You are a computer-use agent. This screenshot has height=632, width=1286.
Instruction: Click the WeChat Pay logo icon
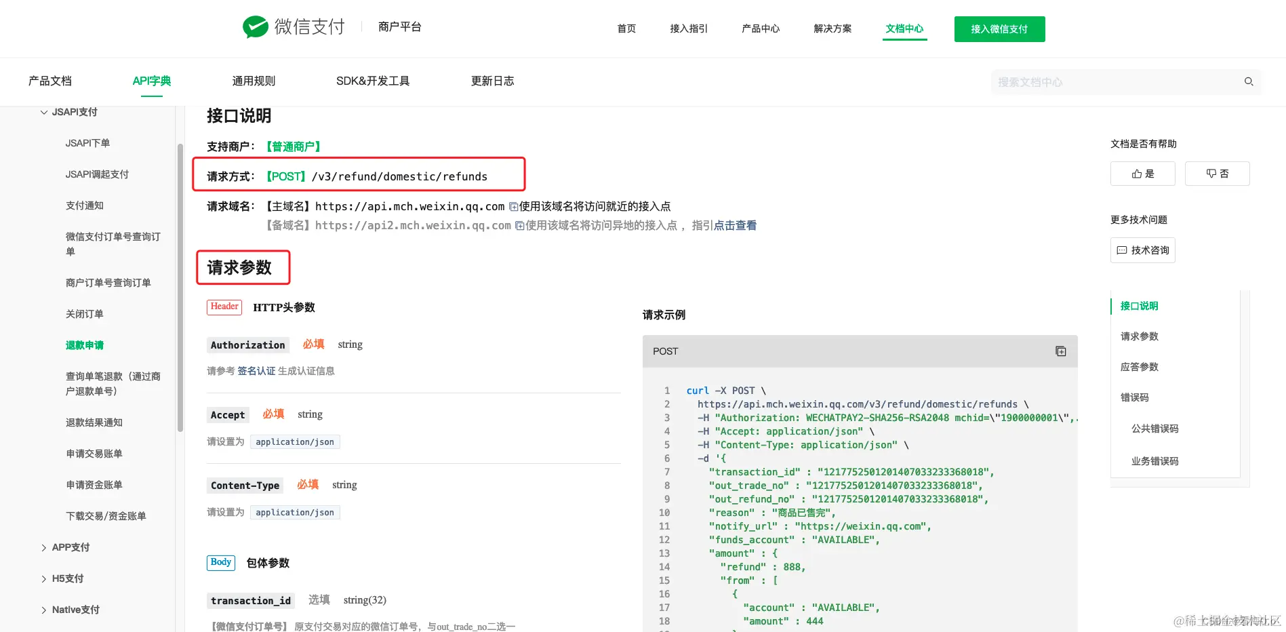(x=256, y=26)
